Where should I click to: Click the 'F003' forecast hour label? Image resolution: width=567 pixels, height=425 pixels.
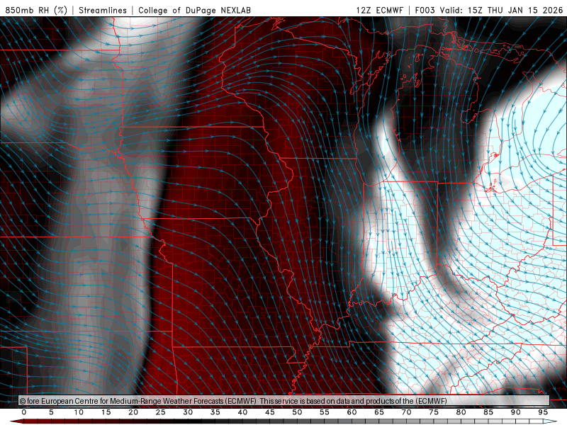coord(425,10)
